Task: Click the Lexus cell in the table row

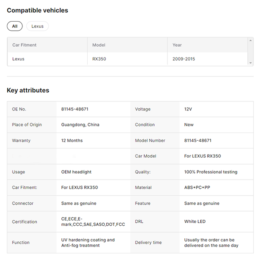Action: pos(19,59)
